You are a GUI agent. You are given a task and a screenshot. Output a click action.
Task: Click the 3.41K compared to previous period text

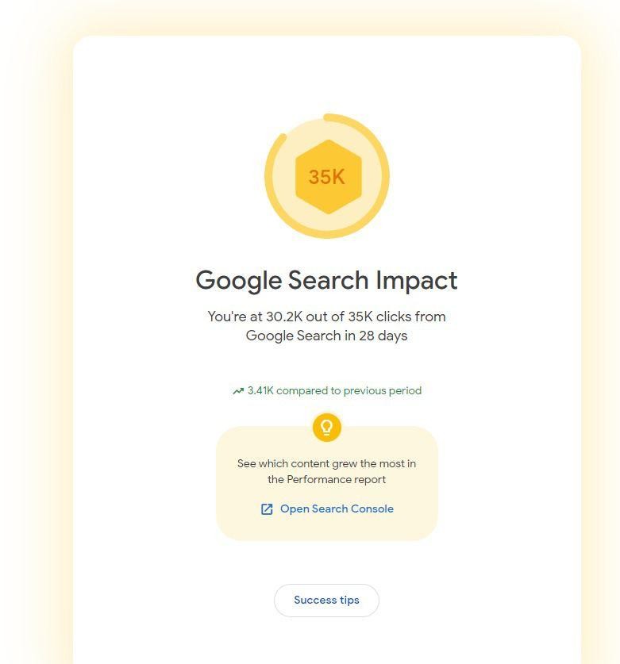[334, 390]
